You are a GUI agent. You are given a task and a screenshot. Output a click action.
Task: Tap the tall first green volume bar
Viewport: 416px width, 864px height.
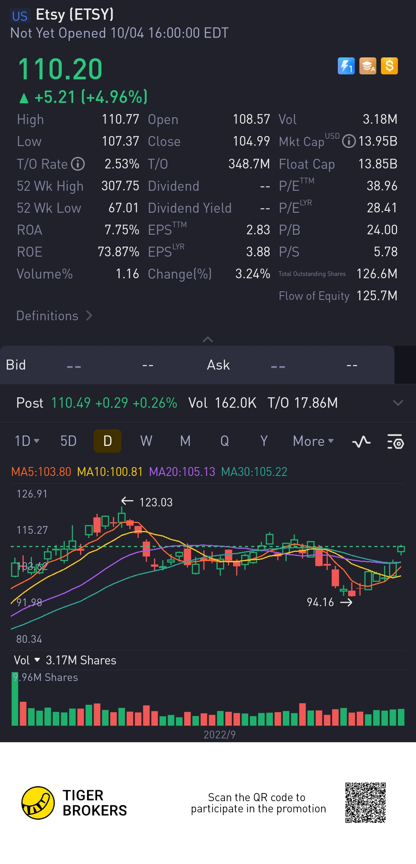point(15,699)
